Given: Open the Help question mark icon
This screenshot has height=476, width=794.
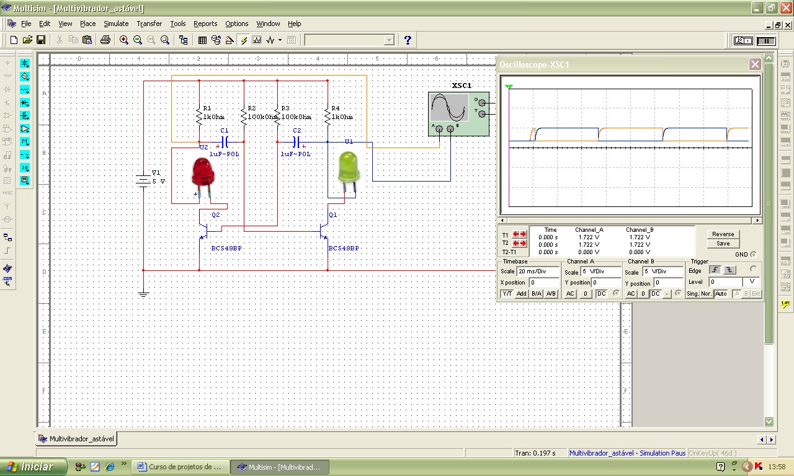Looking at the screenshot, I should (x=407, y=40).
